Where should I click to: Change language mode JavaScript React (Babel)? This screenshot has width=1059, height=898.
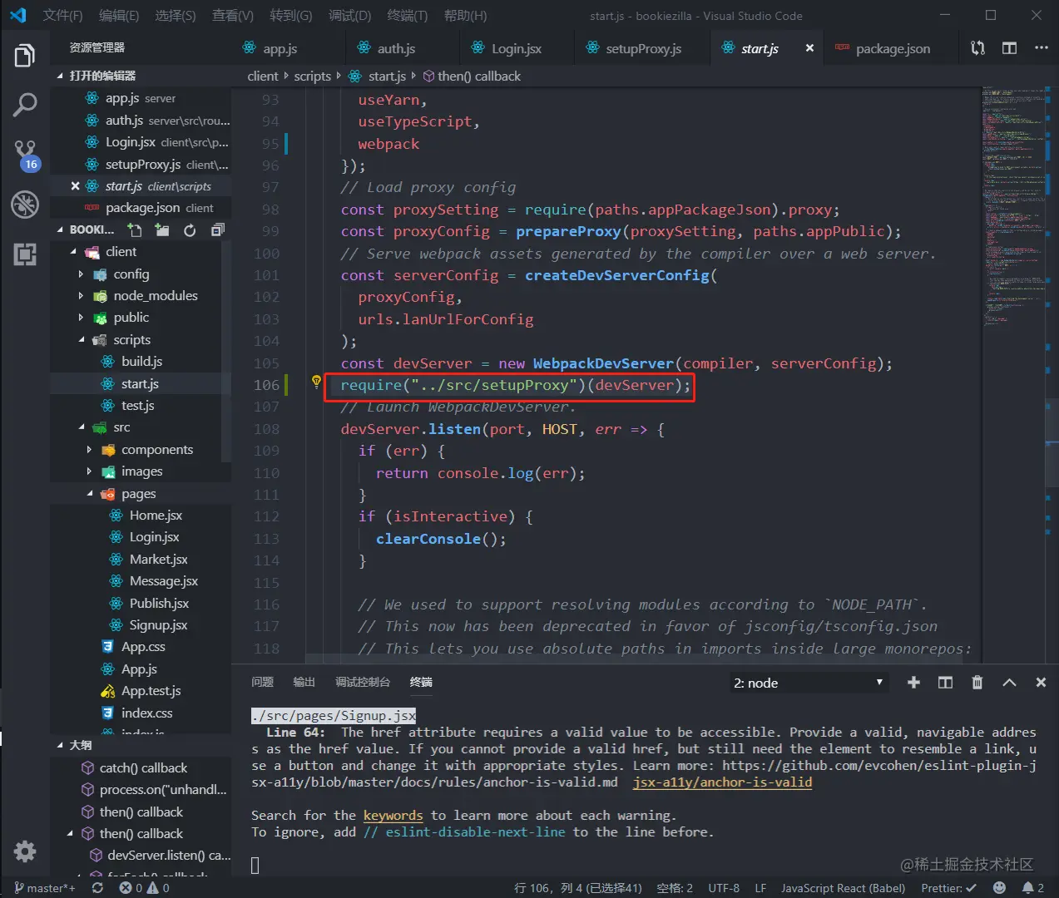pyautogui.click(x=843, y=888)
